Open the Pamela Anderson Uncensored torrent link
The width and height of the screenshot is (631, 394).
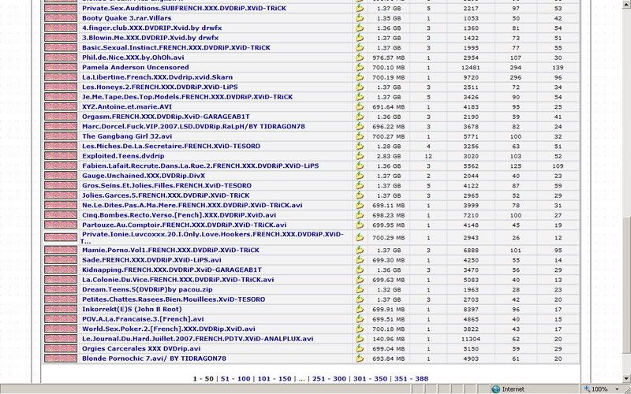click(135, 67)
